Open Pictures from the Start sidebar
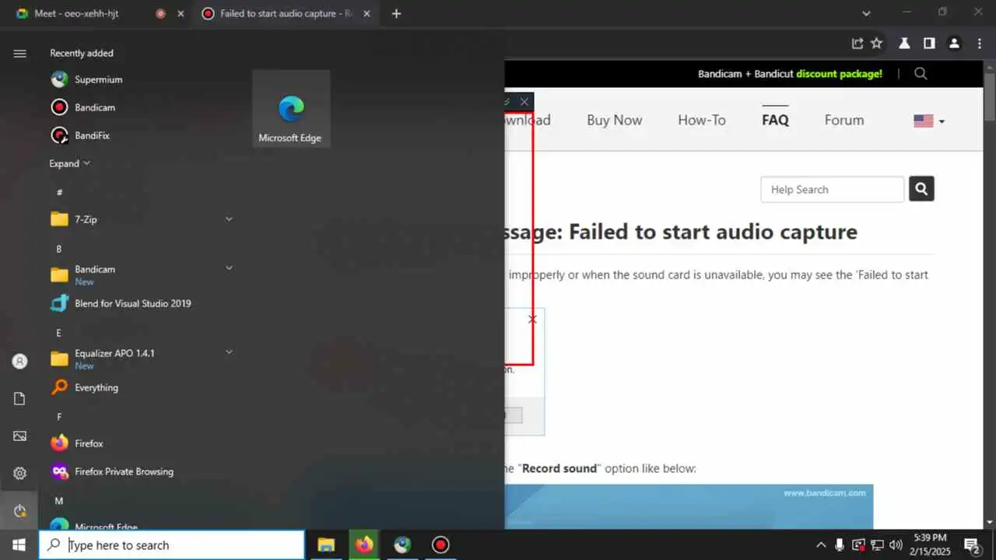The height and width of the screenshot is (560, 996). [20, 436]
